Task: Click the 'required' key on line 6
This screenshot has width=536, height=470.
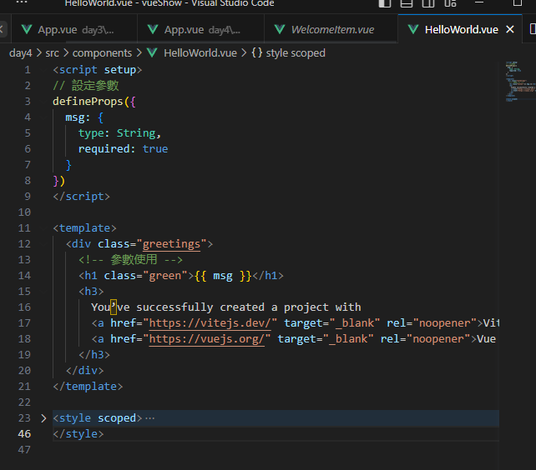Action: point(104,149)
